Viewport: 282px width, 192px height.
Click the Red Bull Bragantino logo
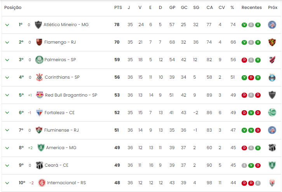pyautogui.click(x=40, y=95)
